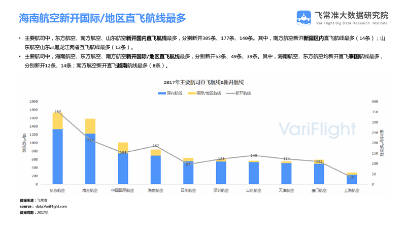The image size is (406, 231).
Task: Click the gray 新开航线 legend line marker
Action: (x=230, y=93)
